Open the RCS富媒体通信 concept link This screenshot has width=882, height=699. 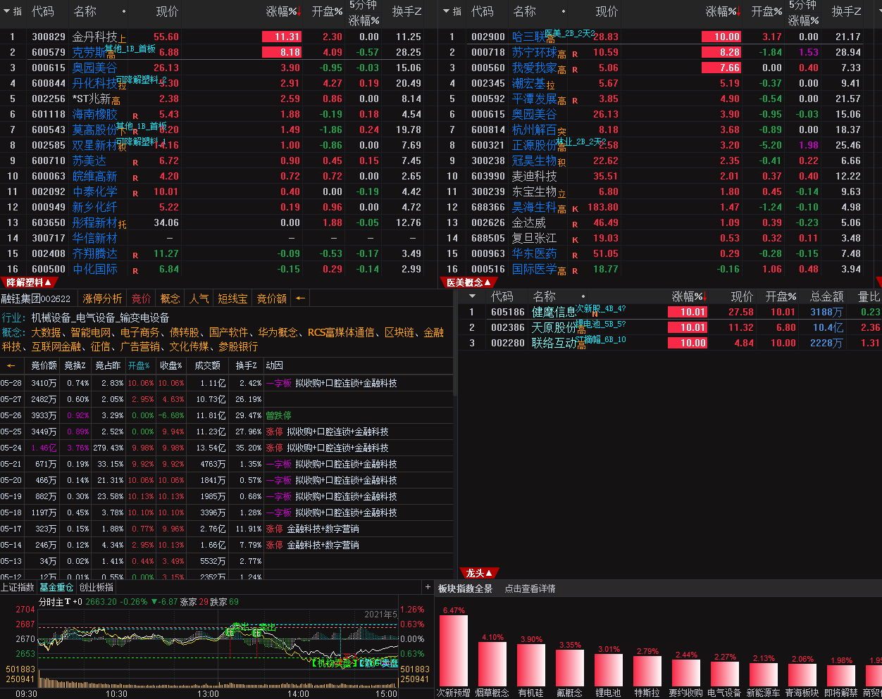click(341, 332)
